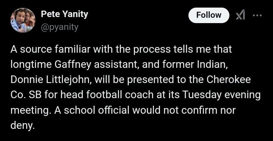This screenshot has width=273, height=141.
Task: Click the word 'longtime' in the tweet
Action: point(31,65)
